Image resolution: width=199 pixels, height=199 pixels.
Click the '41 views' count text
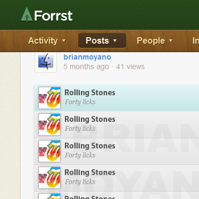pos(130,67)
